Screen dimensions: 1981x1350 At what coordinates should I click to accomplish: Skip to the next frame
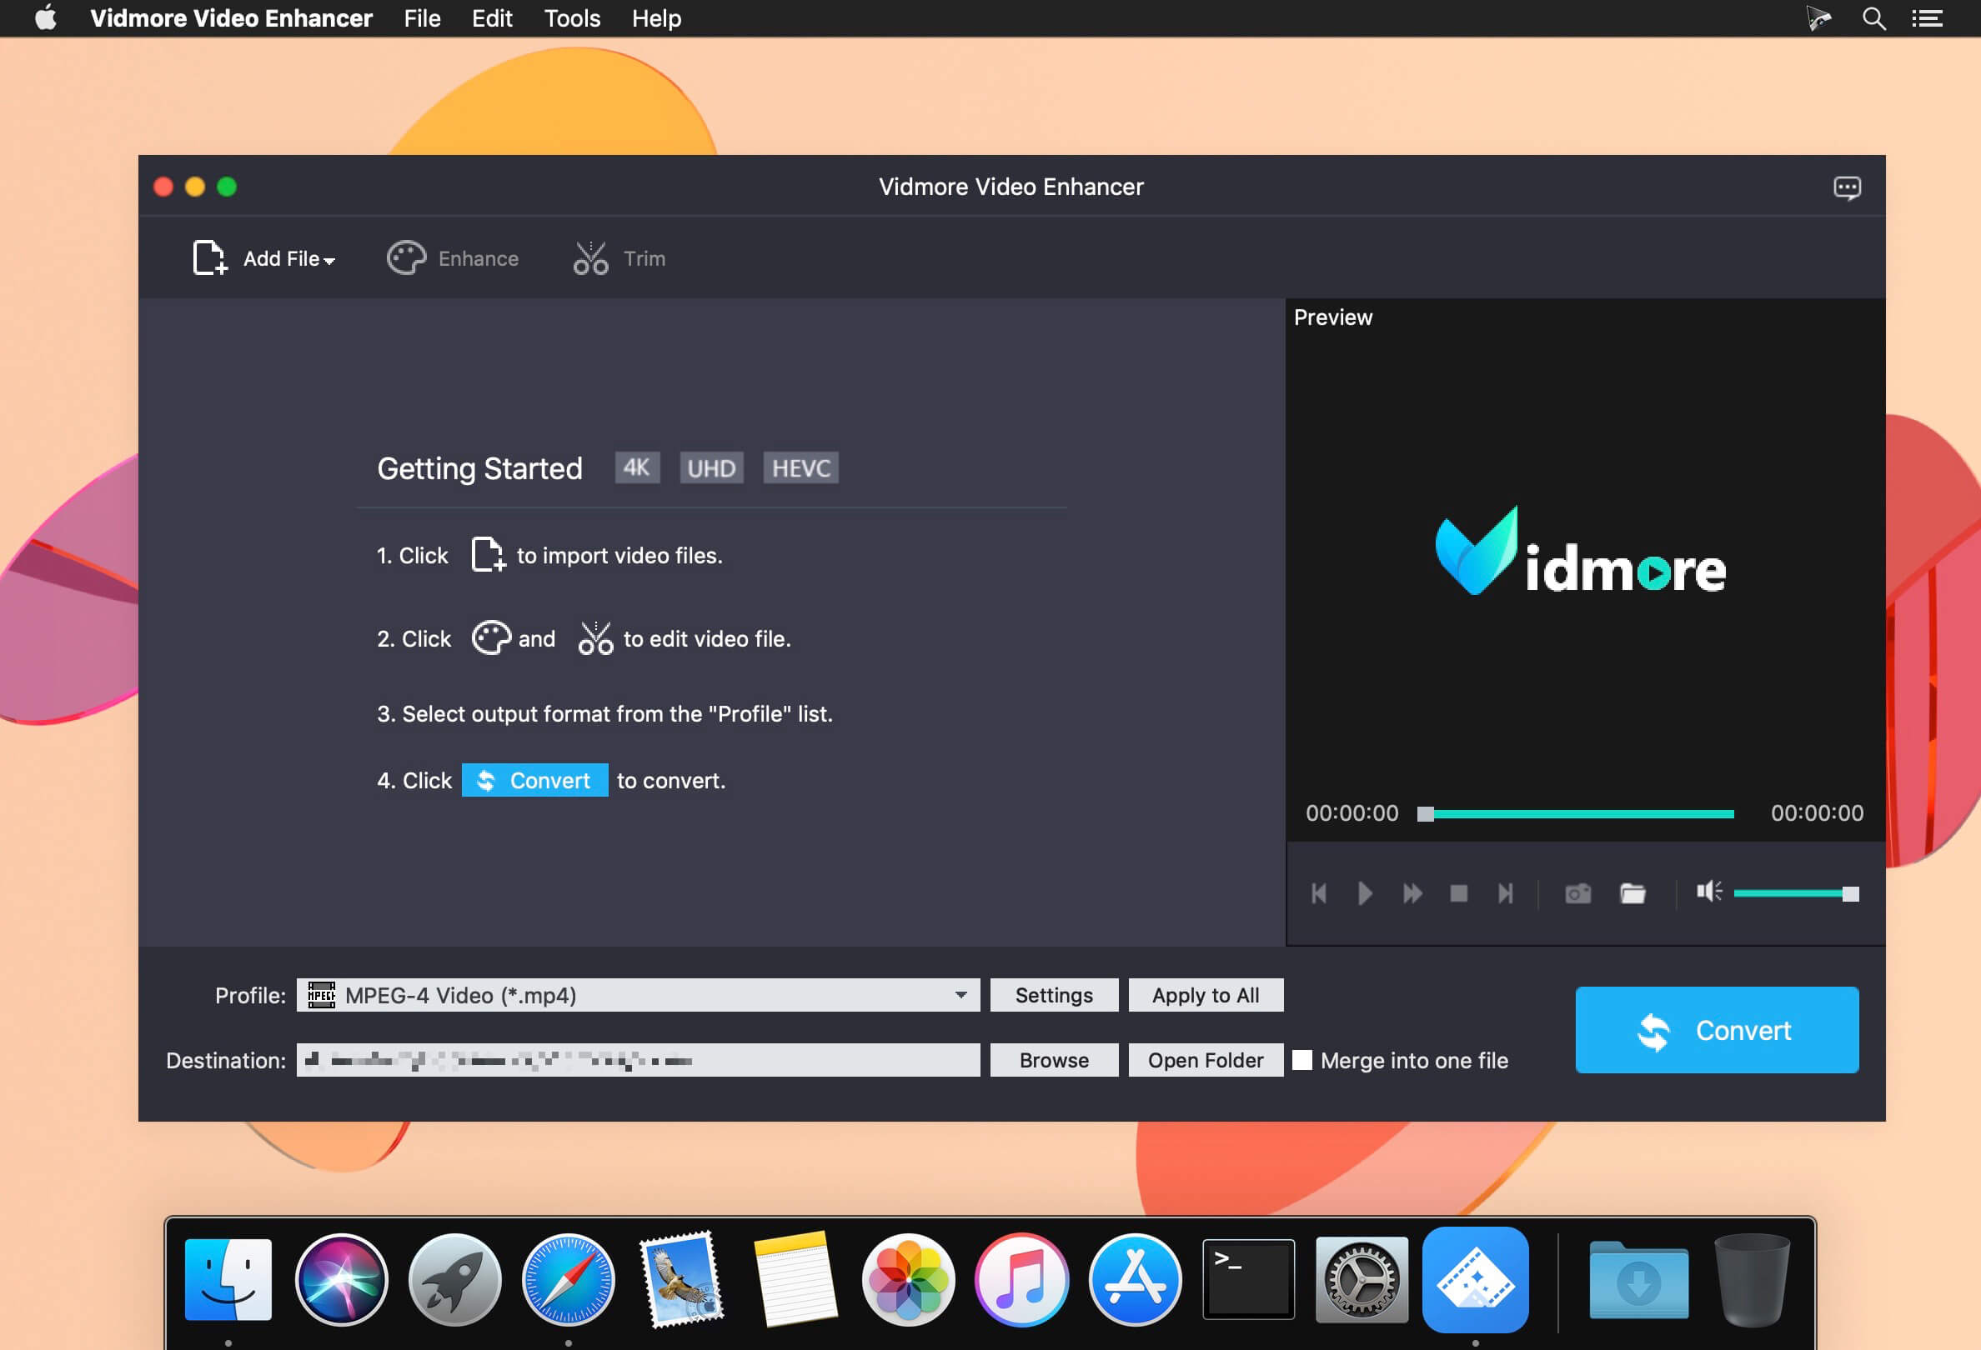click(x=1506, y=892)
